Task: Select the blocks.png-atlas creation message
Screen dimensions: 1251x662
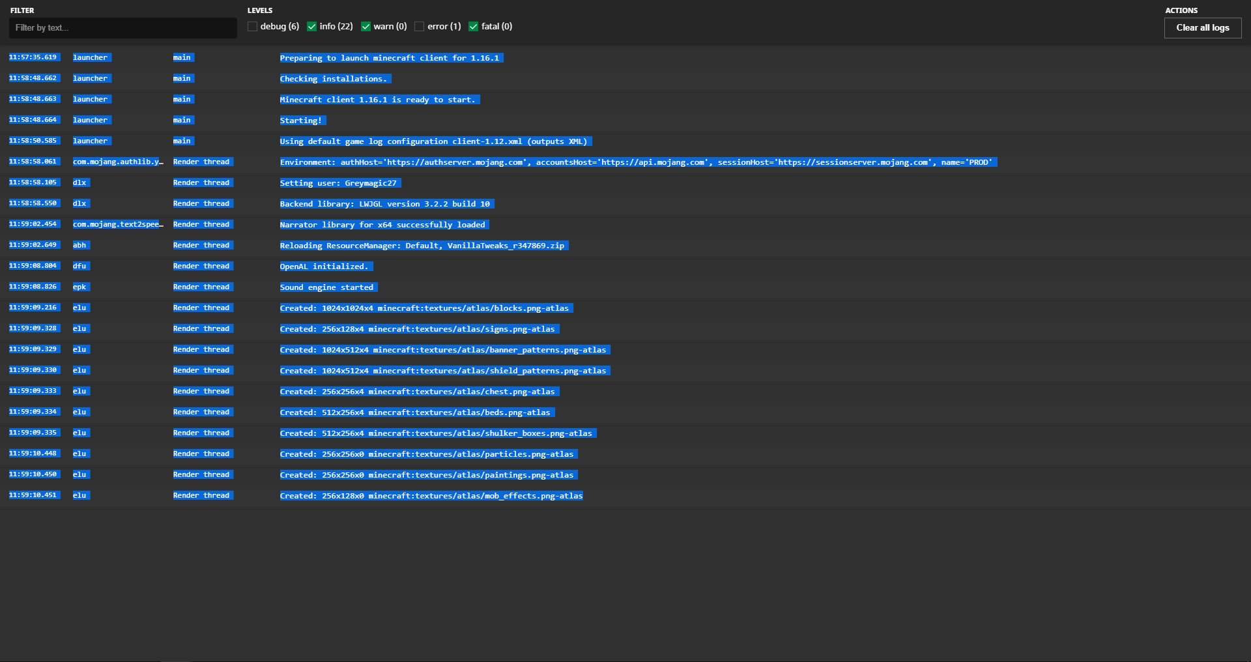Action: coord(425,308)
